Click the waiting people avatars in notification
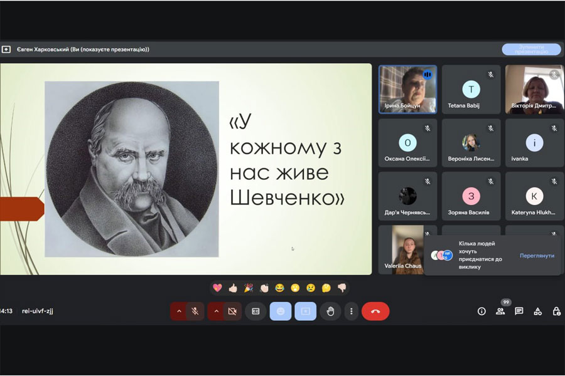Screen dimensions: 565x376 click(442, 256)
